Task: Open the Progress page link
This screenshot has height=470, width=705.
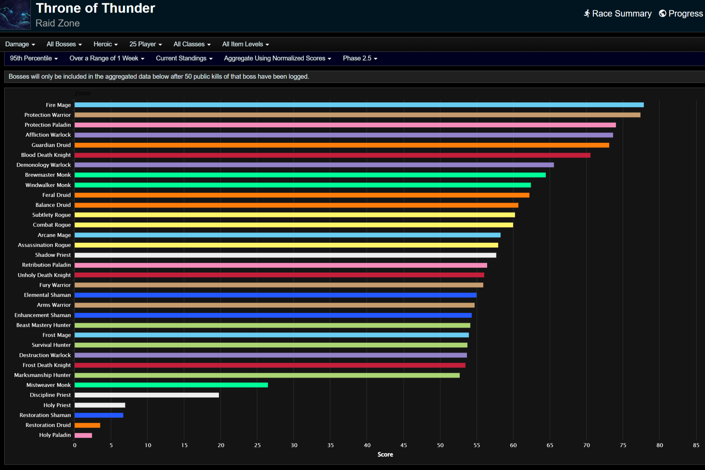Action: (x=685, y=13)
